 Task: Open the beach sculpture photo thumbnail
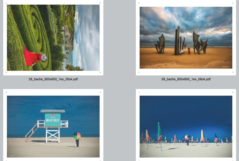186,38
